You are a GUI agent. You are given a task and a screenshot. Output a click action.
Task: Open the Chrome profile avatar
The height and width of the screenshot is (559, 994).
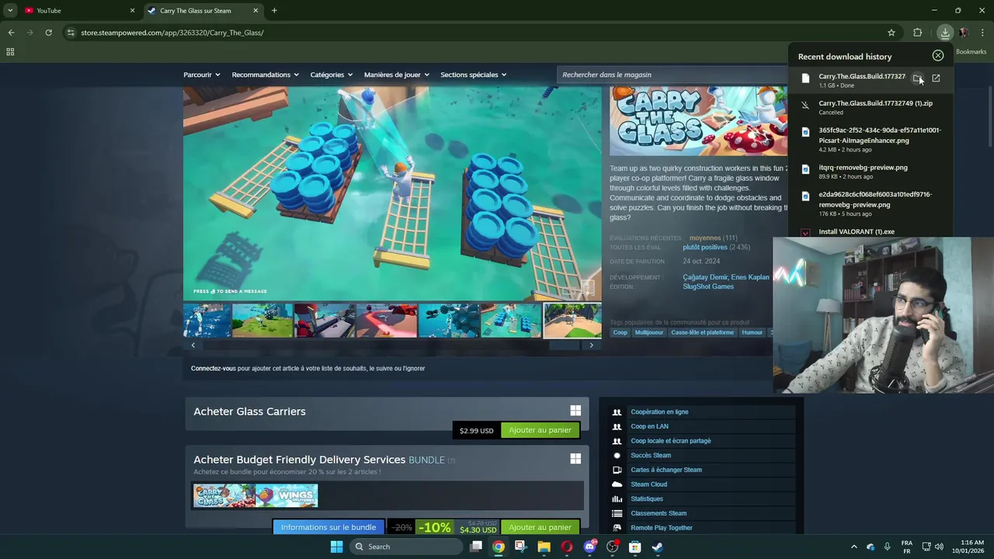pos(964,33)
